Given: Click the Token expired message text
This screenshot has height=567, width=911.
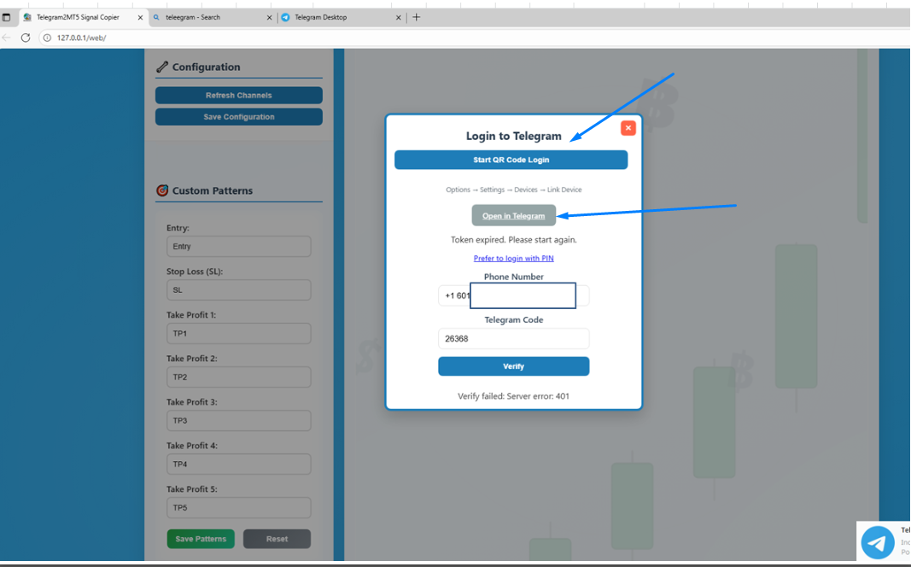Looking at the screenshot, I should (514, 240).
